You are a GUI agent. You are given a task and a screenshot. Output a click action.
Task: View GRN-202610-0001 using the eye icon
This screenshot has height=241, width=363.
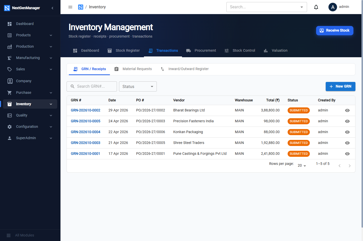[x=347, y=154]
